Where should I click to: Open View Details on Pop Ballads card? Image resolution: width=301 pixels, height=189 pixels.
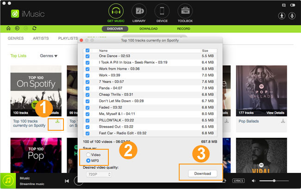275,113
